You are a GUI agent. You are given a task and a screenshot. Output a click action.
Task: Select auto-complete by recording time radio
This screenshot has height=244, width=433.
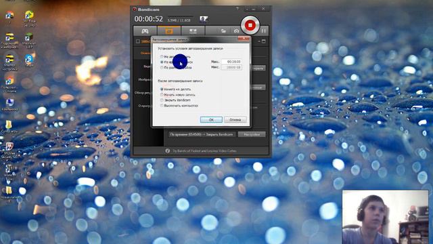(x=162, y=62)
